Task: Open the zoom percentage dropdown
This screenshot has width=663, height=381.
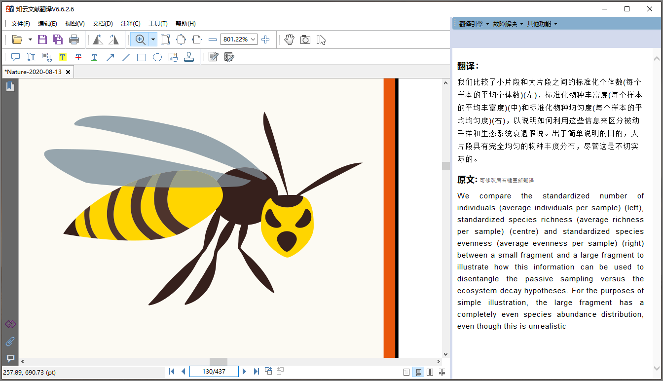Action: pos(254,39)
